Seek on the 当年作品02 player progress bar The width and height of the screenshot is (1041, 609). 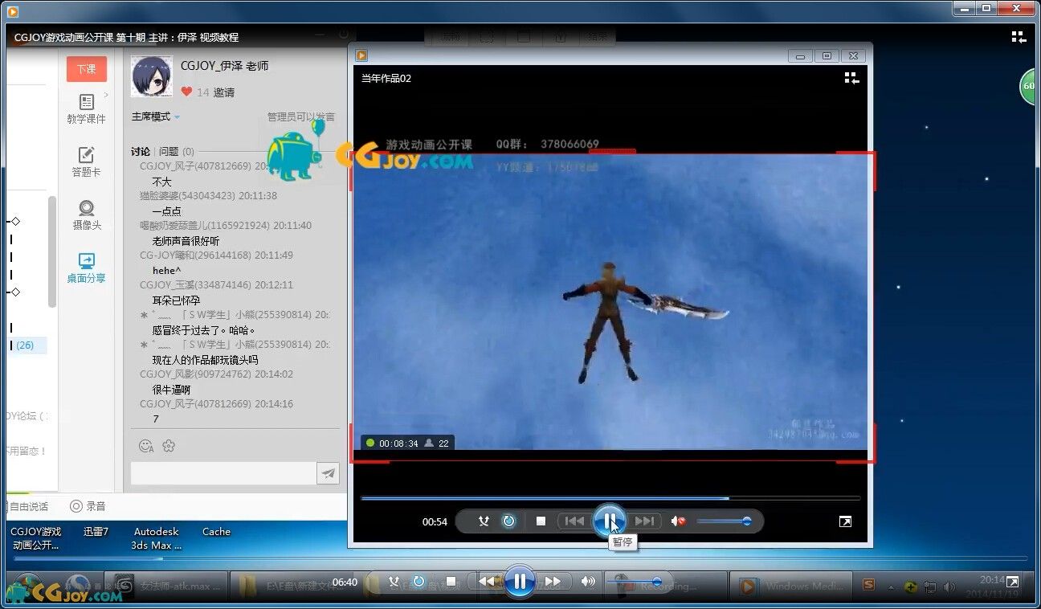[610, 498]
